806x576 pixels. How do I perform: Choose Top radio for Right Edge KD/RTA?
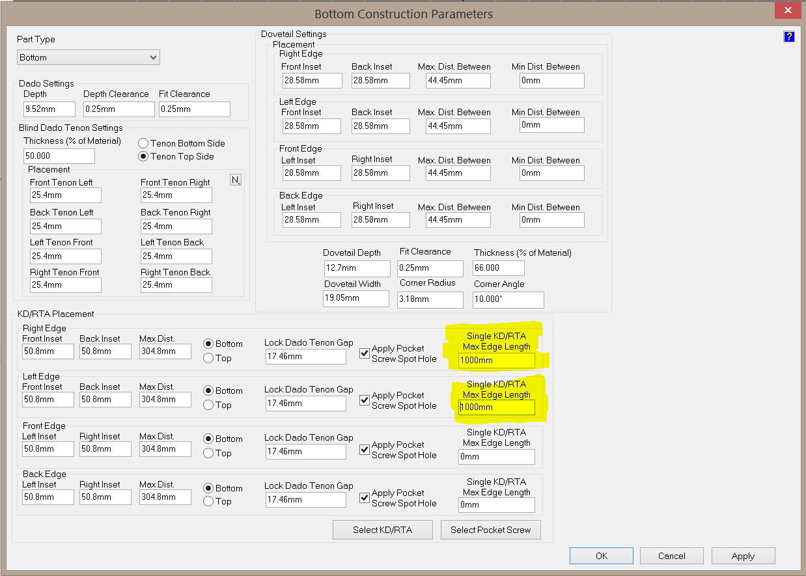tap(208, 358)
